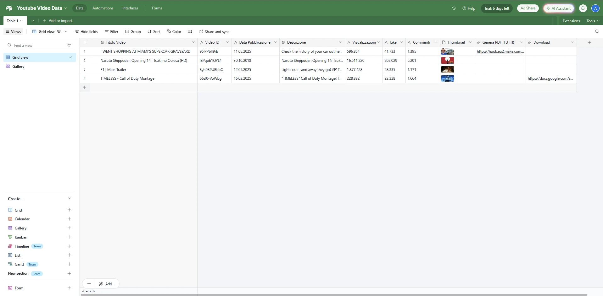
Task: Add a new Grid view plus
Action: click(x=69, y=210)
